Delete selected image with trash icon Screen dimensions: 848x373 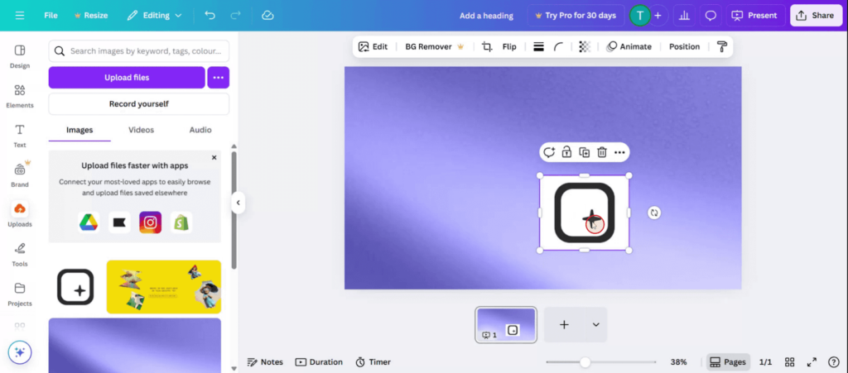click(x=602, y=152)
